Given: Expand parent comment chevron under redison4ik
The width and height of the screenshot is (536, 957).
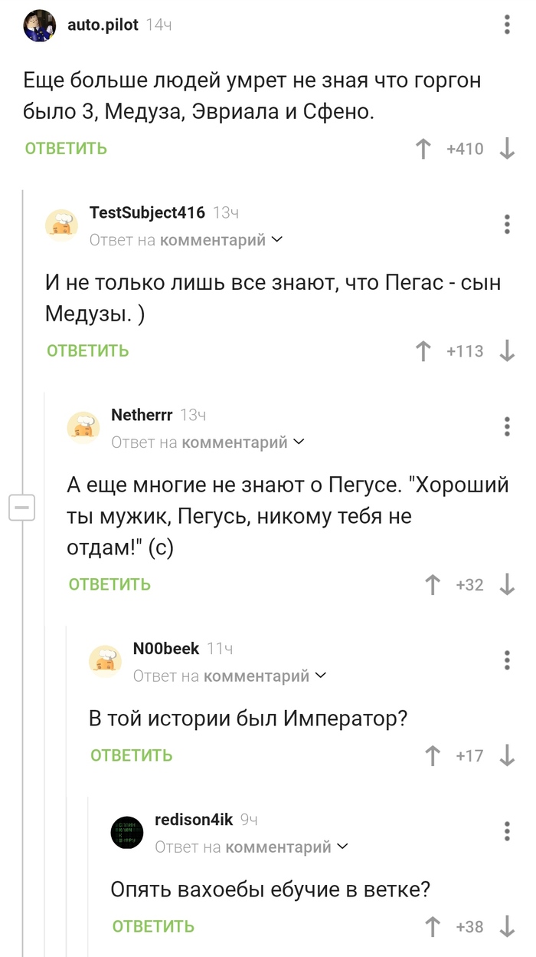Looking at the screenshot, I should [x=342, y=847].
